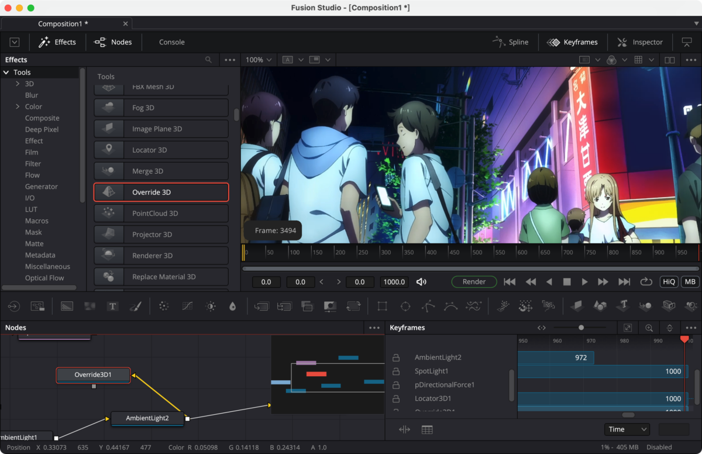Open the Console
This screenshot has width=702, height=454.
coord(172,42)
